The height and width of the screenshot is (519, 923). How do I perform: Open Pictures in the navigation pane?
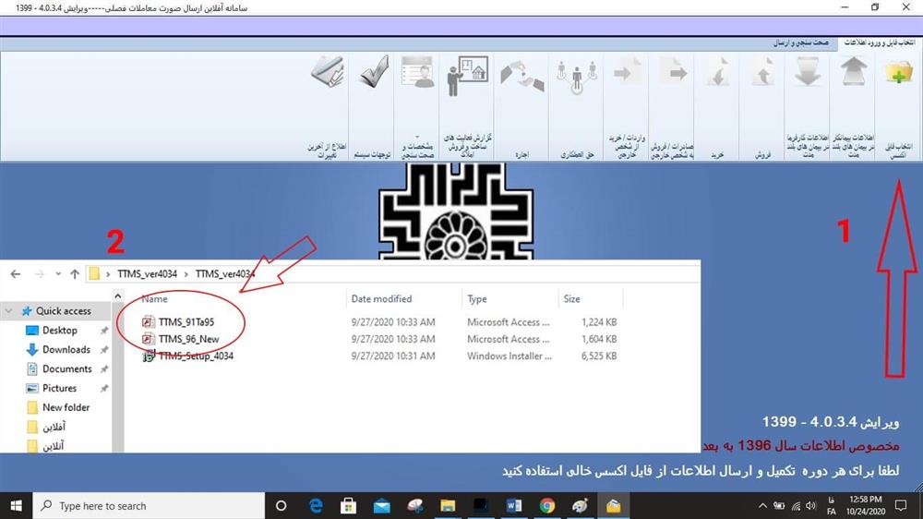[59, 388]
